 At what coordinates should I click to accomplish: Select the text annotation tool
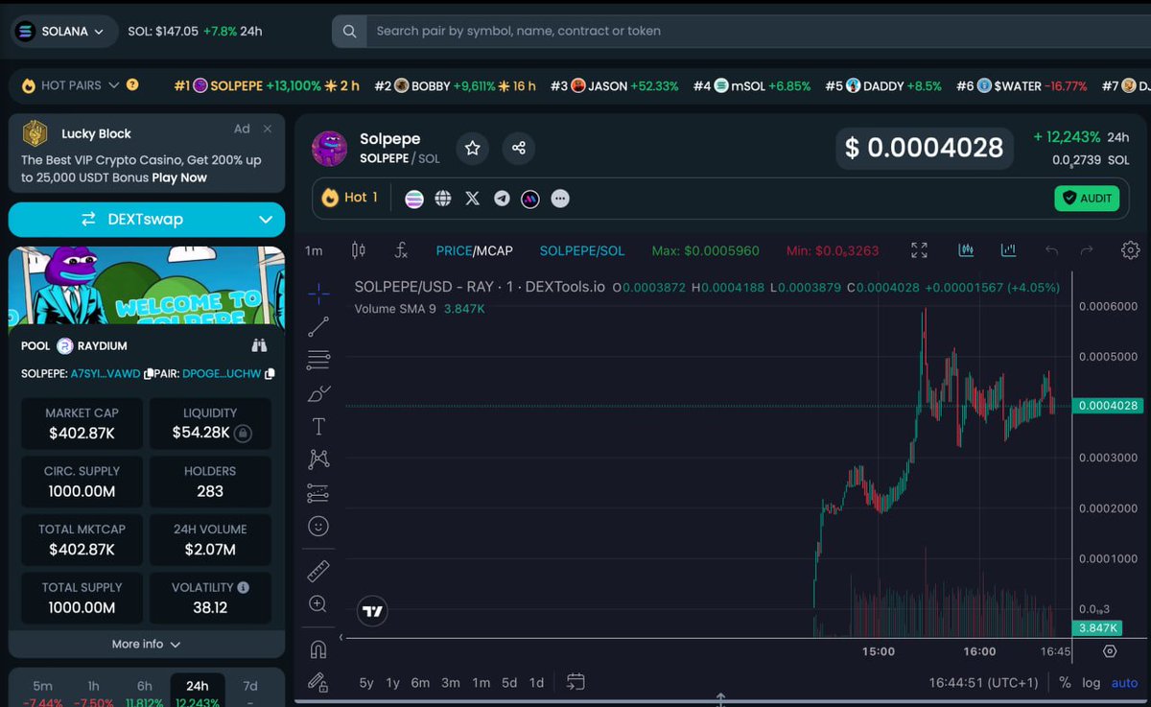318,426
